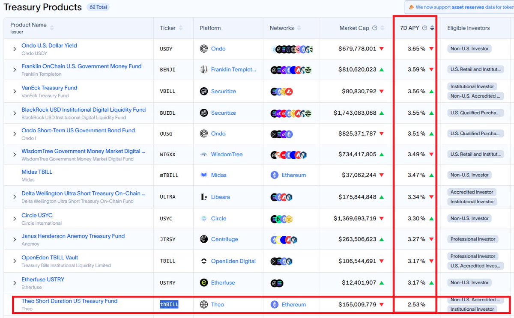Click the Ethereum network icon in mTBILL row

(275, 175)
